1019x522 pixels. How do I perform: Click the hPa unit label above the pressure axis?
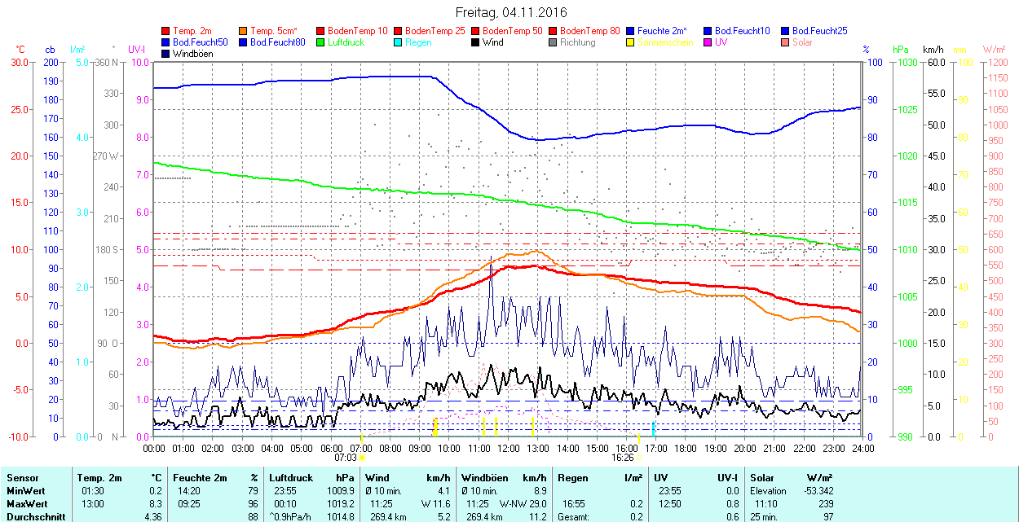[x=901, y=50]
